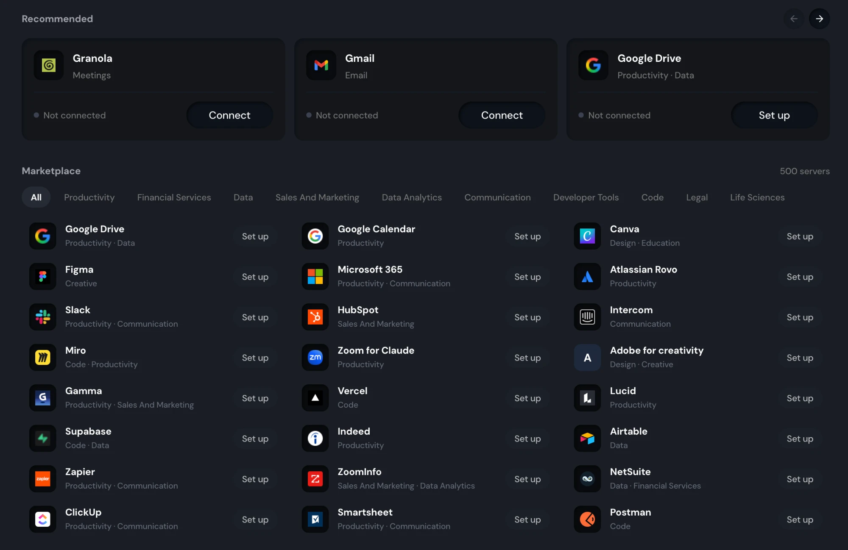This screenshot has width=848, height=550.
Task: Click 'Not connected' status under Gmail
Action: tap(347, 115)
